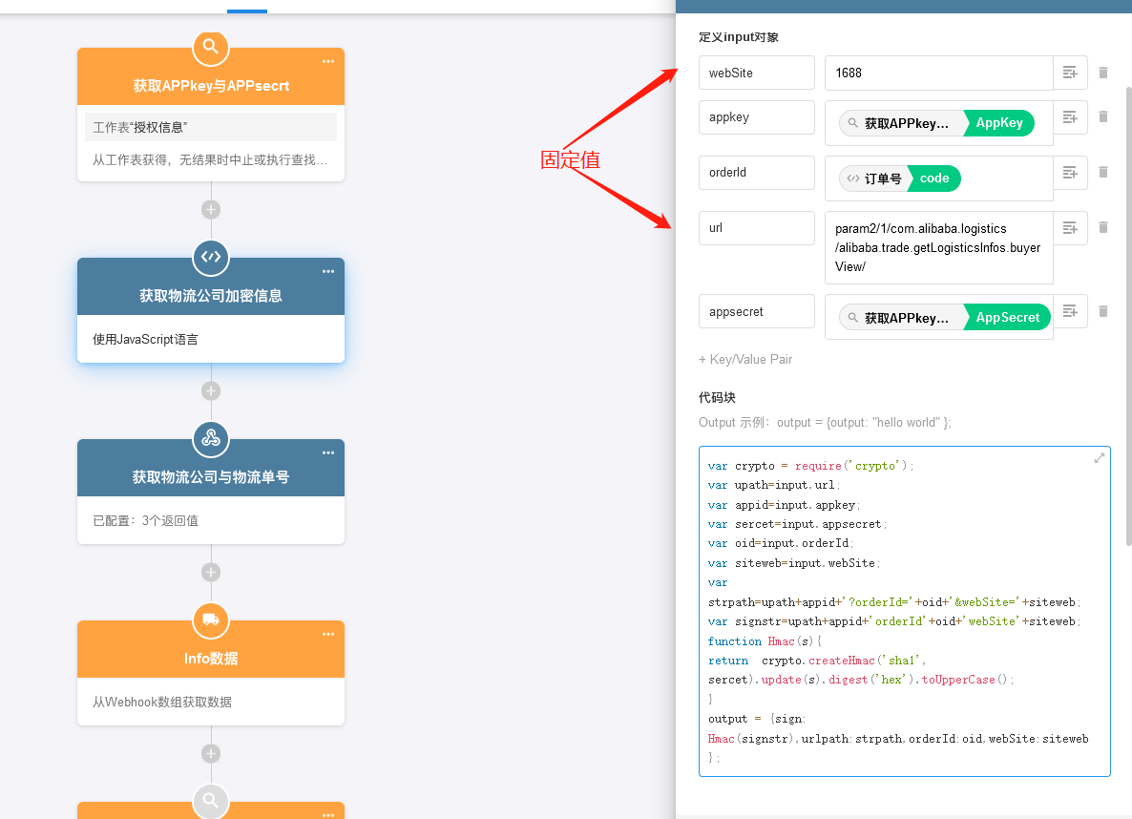Click the green code tag for orderId
Image resolution: width=1132 pixels, height=819 pixels.
pyautogui.click(x=933, y=178)
